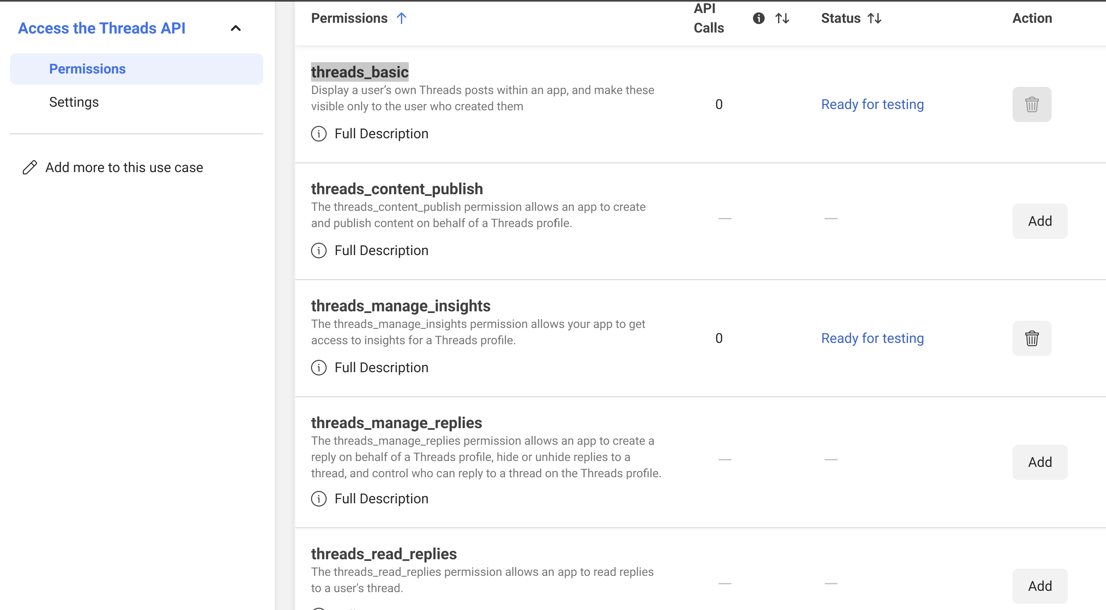Viewport: 1106px width, 610px height.
Task: Click the threads_basic description text
Action: [483, 98]
